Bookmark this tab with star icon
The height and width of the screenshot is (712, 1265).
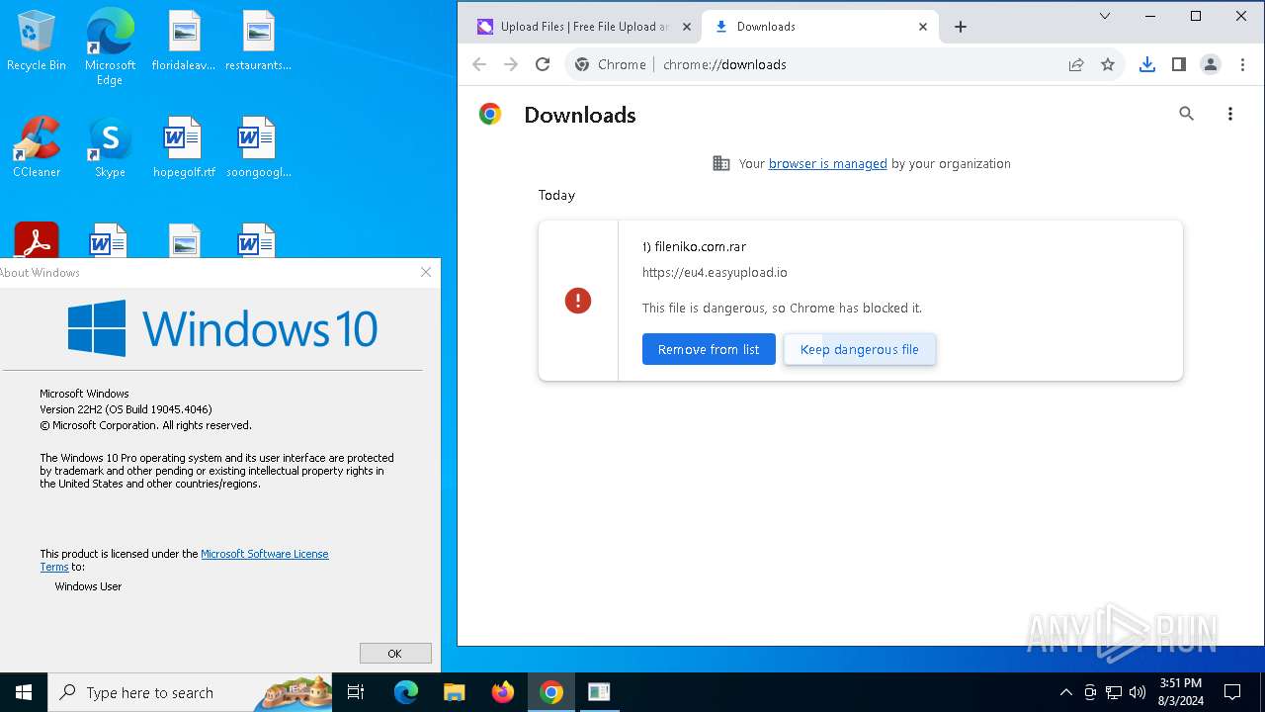[1108, 64]
